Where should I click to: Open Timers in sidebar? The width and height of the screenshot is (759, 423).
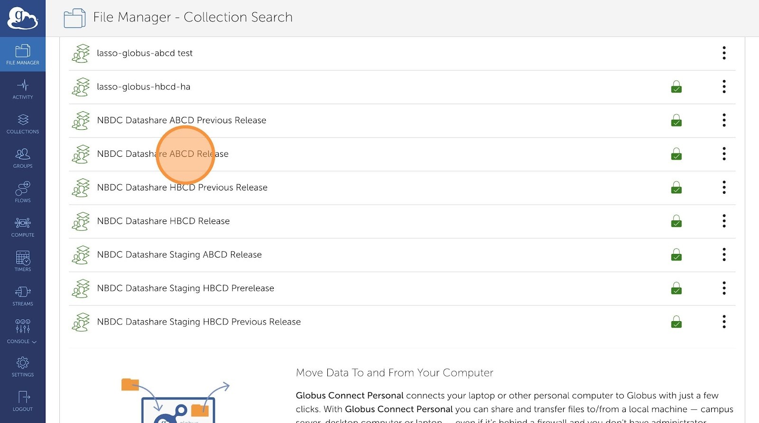pos(23,261)
